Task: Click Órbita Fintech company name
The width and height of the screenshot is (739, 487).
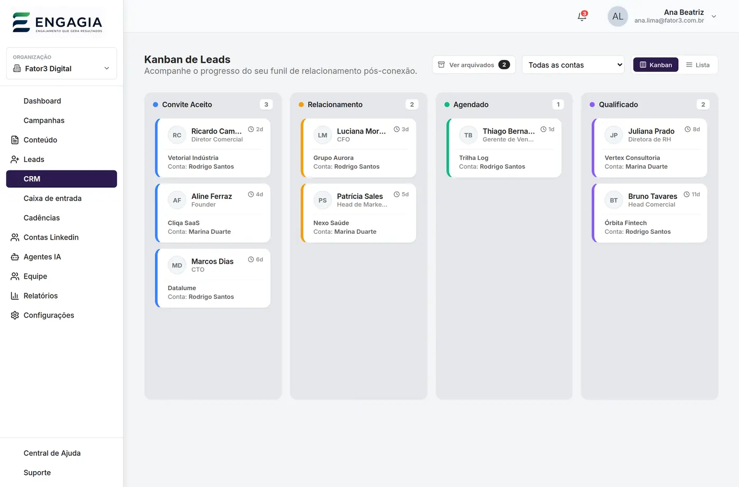Action: 626,223
